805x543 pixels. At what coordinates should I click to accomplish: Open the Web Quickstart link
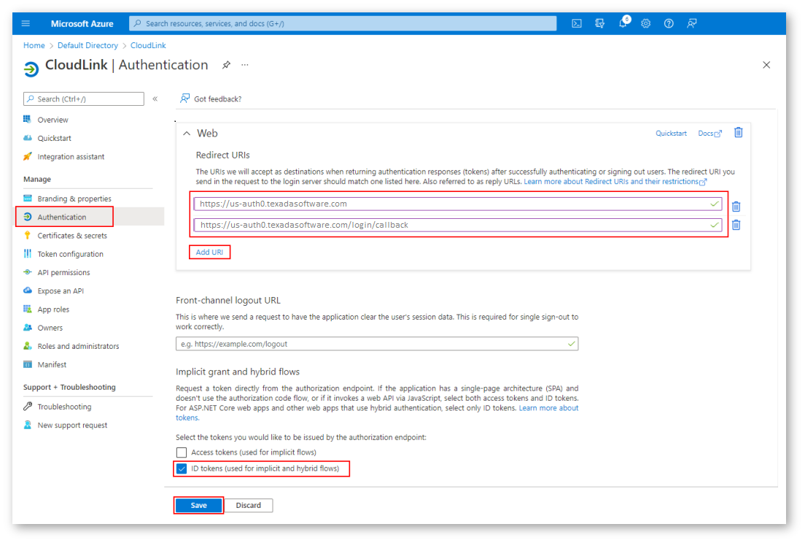(671, 134)
